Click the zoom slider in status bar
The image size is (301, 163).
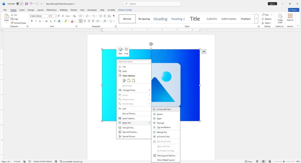coord(284,162)
